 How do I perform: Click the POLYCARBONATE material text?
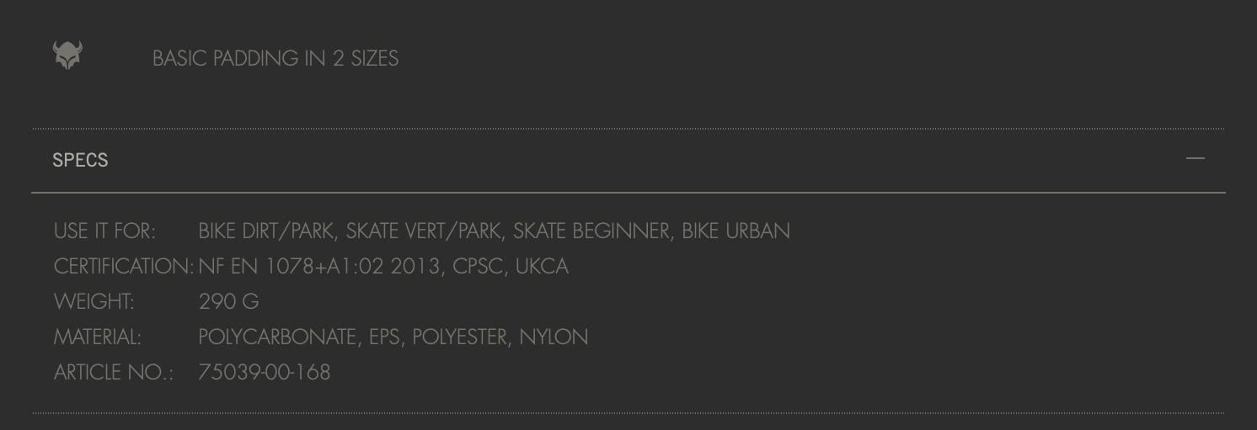point(278,337)
